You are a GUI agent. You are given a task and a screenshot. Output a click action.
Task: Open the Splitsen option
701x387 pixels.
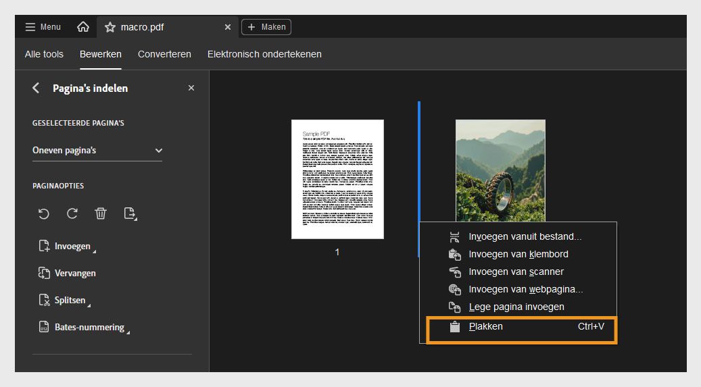click(x=64, y=300)
